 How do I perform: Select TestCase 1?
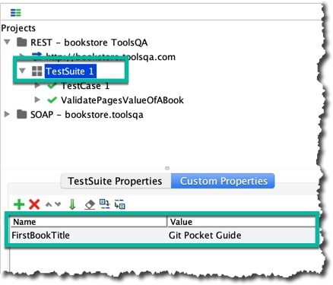click(x=85, y=86)
